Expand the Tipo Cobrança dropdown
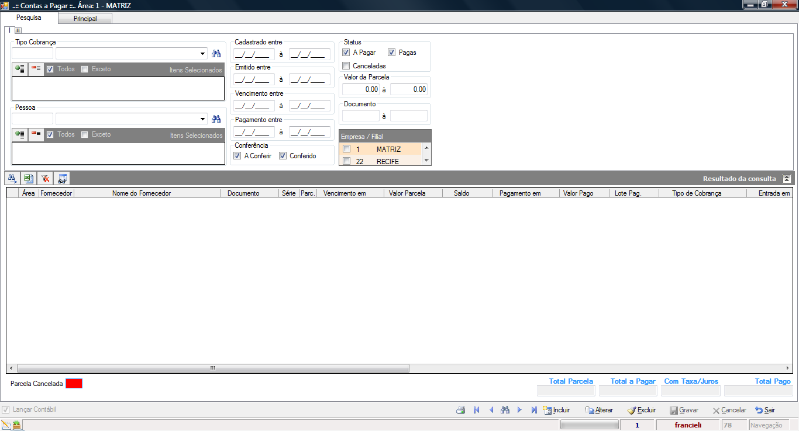799x431 pixels. click(203, 54)
